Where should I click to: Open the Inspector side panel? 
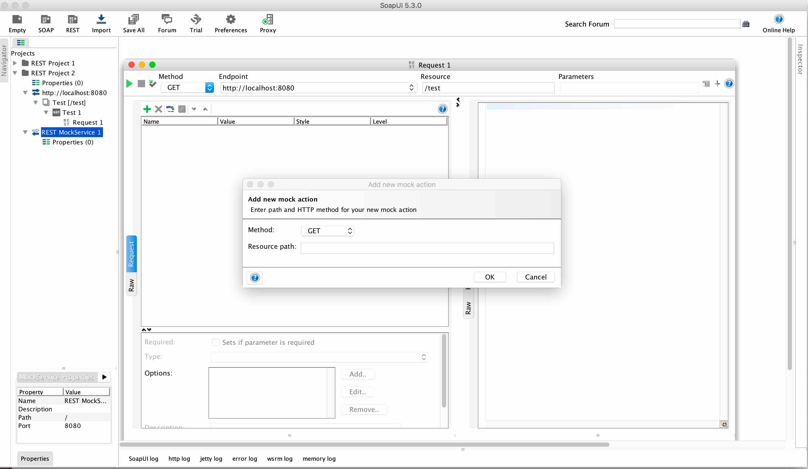tap(800, 60)
